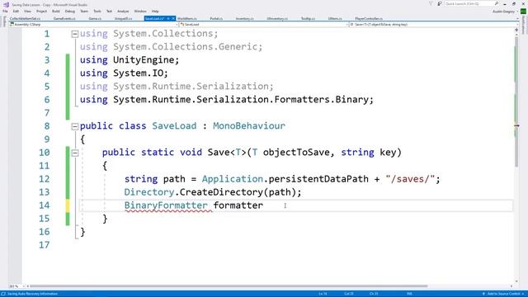Image resolution: width=528 pixels, height=297 pixels.
Task: Open the SaveLoad type dropdown
Action: (x=263, y=25)
